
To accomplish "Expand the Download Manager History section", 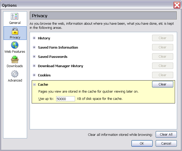I will pos(34,66).
